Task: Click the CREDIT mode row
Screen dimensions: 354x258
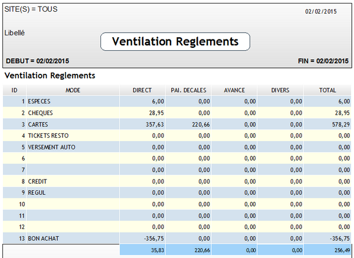Action: 38,181
